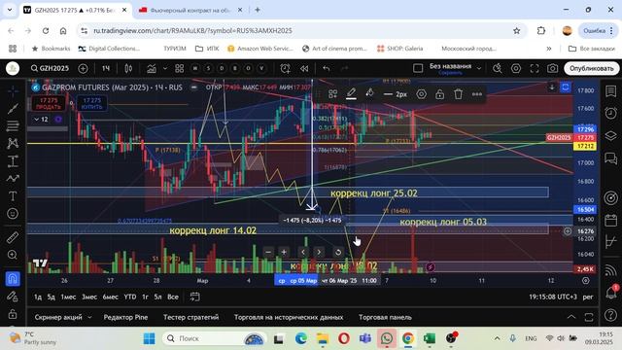Open the Fibonacci and Gann tools
This screenshot has height=350, width=622.
[13, 125]
